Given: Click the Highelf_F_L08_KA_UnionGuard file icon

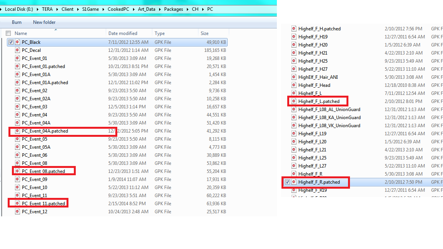Looking at the screenshot, I should click(x=294, y=118).
